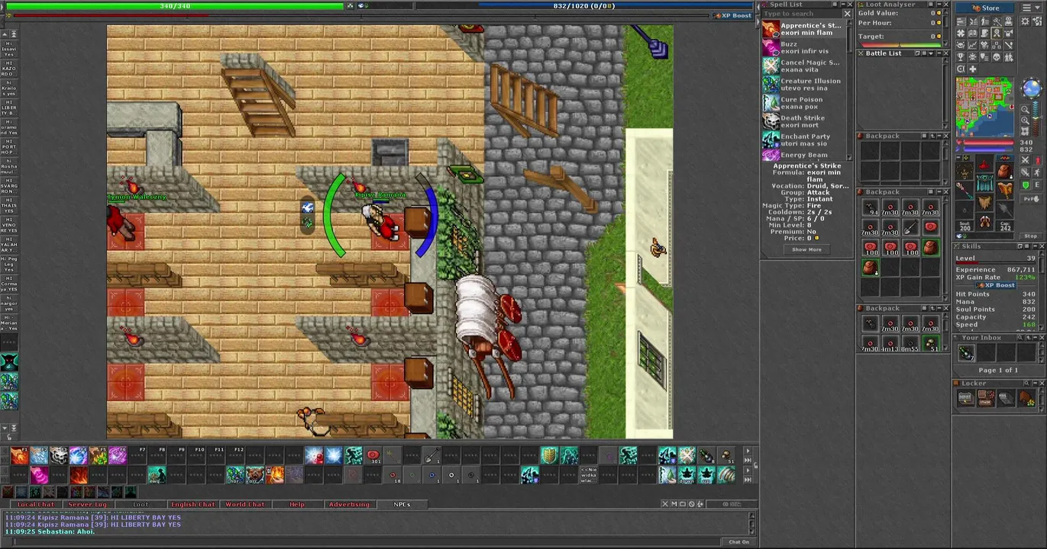Switch to the NPCs chat tab

coord(402,504)
